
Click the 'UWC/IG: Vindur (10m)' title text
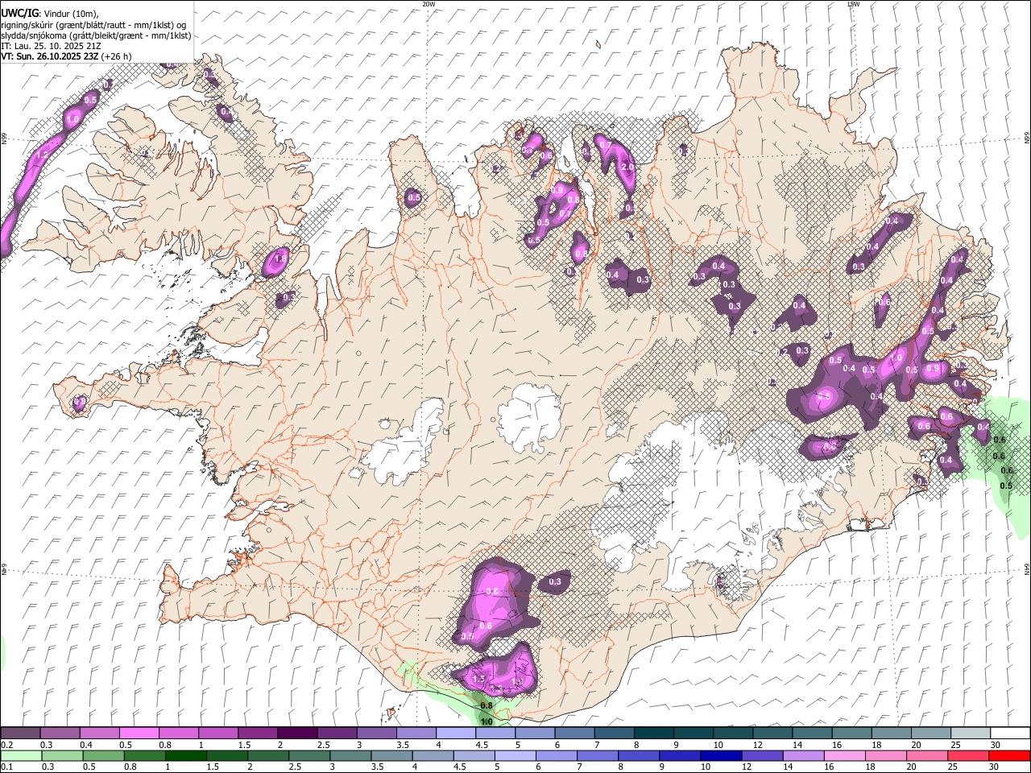coord(50,14)
